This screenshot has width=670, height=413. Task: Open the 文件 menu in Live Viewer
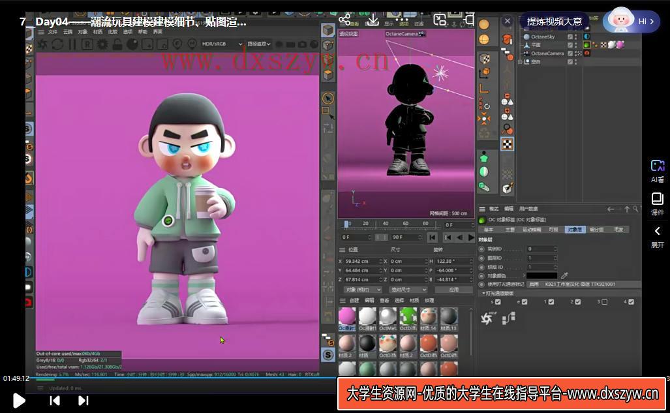coord(53,32)
